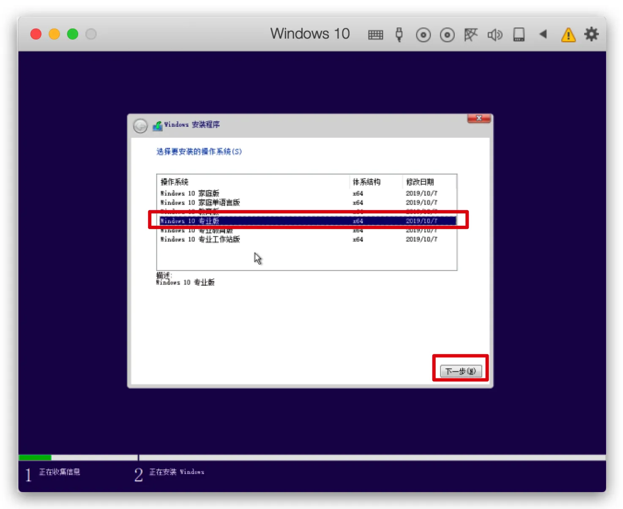
Task: Select the Windows 10 家庭单语言版 row
Action: (x=306, y=203)
